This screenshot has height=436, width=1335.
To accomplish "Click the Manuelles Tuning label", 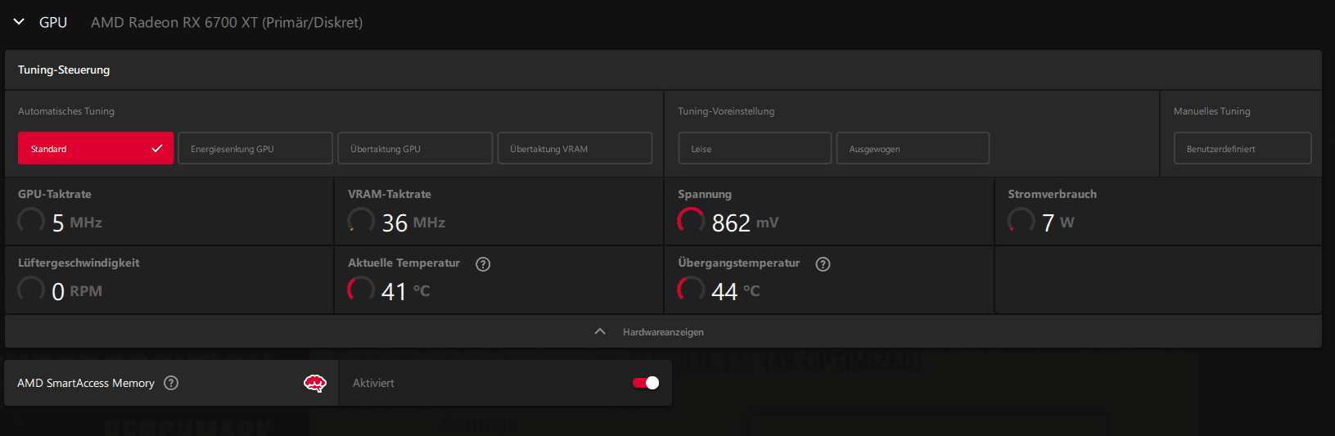I will click(x=1212, y=111).
